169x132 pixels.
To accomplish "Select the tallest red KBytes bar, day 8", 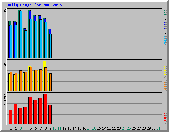I will pyautogui.click(x=45, y=109).
